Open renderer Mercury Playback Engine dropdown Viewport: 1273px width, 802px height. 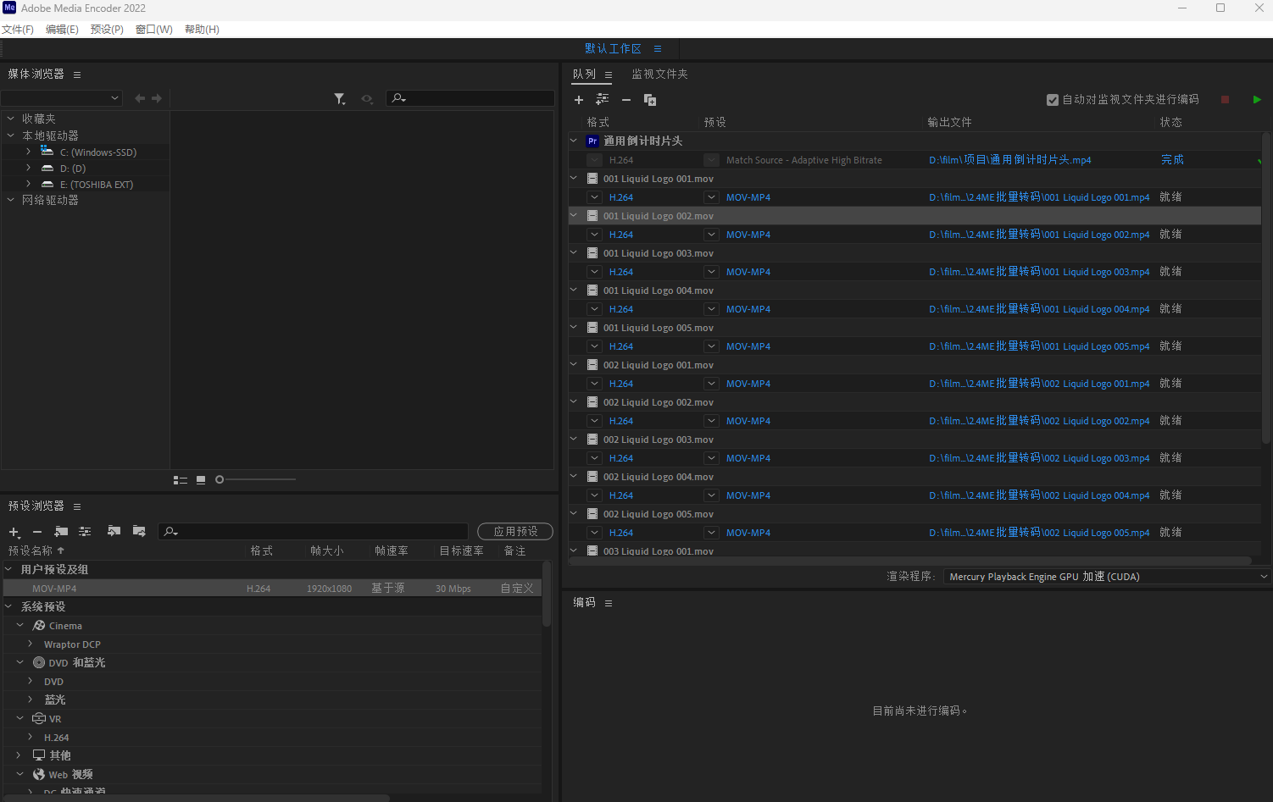pyautogui.click(x=1107, y=577)
